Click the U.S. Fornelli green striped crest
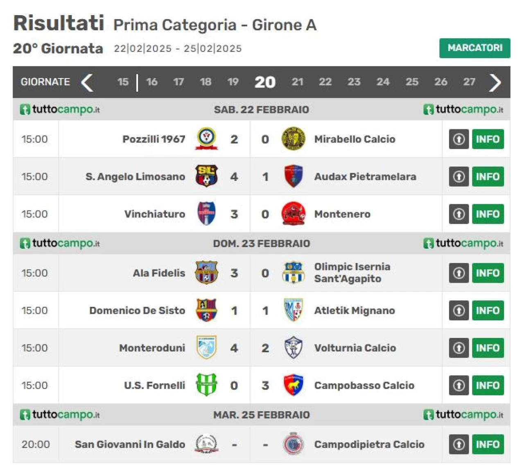This screenshot has width=524, height=475. [206, 385]
